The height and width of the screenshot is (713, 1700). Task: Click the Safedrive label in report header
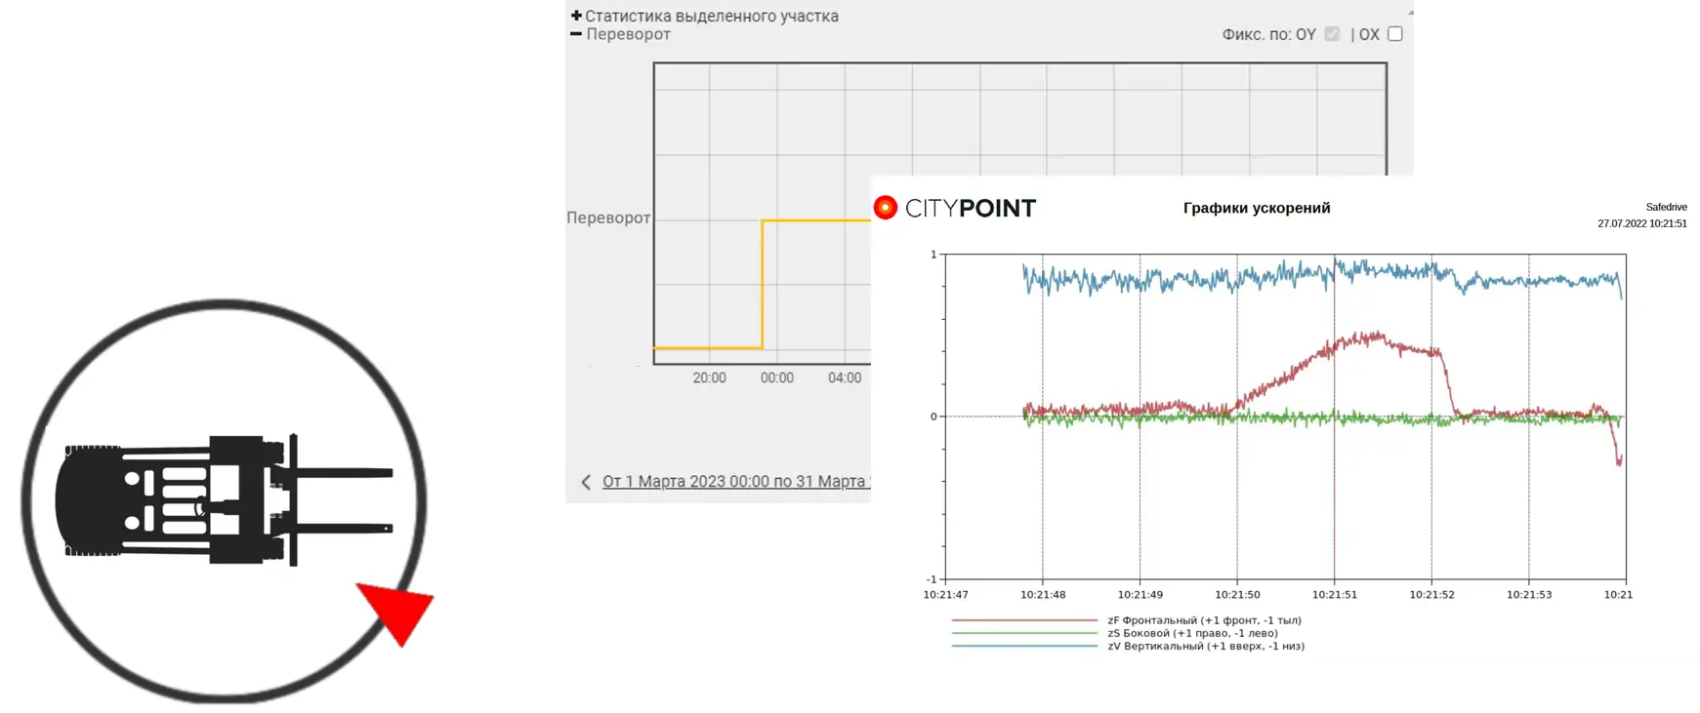tap(1666, 207)
